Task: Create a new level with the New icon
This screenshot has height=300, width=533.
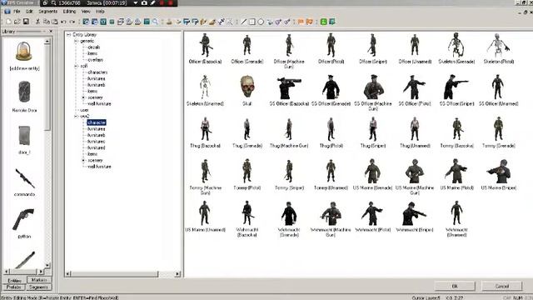Action: click(x=8, y=22)
